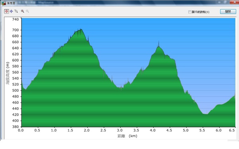Select the red crosshair tool in toolbar
The image size is (239, 149).
point(6,11)
